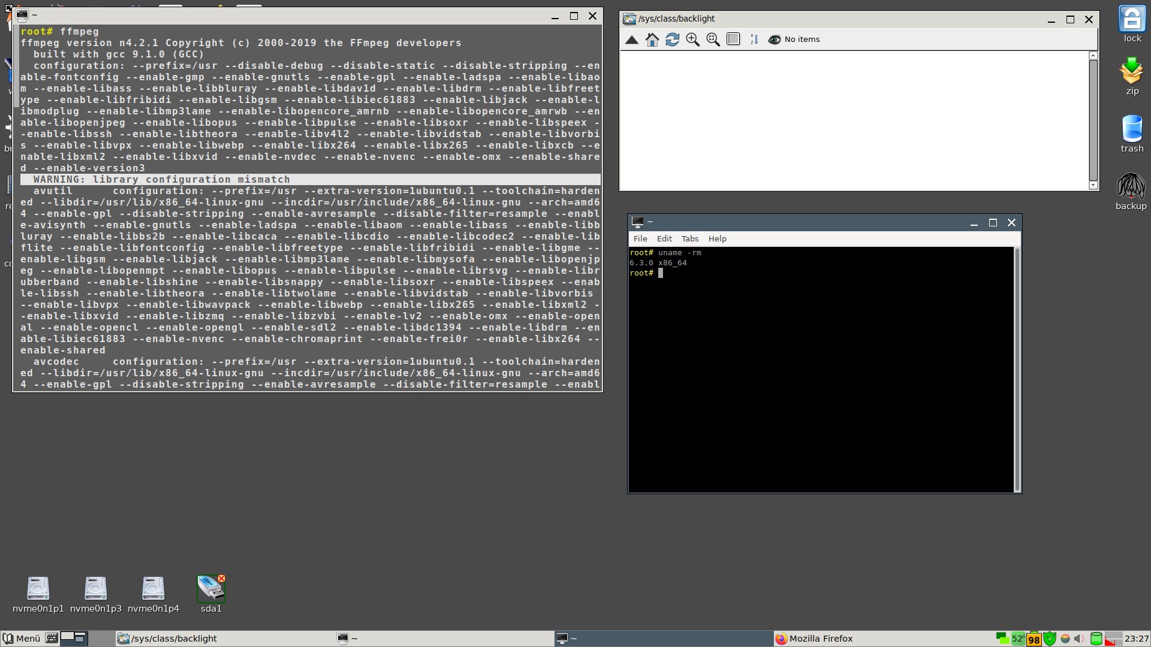Click the 'root# ffmpeg' prompt line
Viewport: 1151px width, 647px height.
[x=60, y=32]
